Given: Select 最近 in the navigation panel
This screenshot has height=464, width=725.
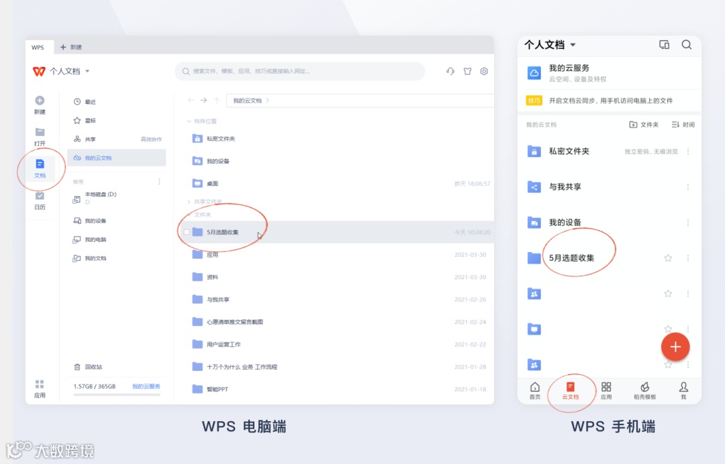Looking at the screenshot, I should click(117, 101).
